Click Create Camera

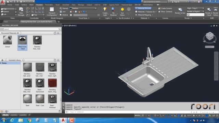click(165, 8)
